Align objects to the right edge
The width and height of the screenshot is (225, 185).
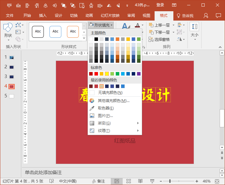click(x=37, y=5)
